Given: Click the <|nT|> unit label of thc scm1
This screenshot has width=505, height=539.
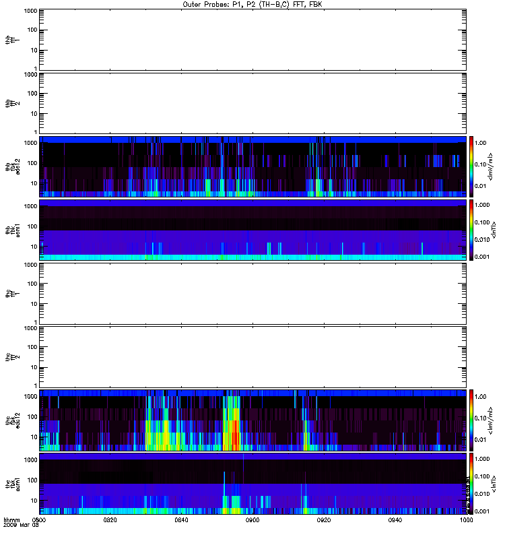Looking at the screenshot, I should click(x=494, y=484).
